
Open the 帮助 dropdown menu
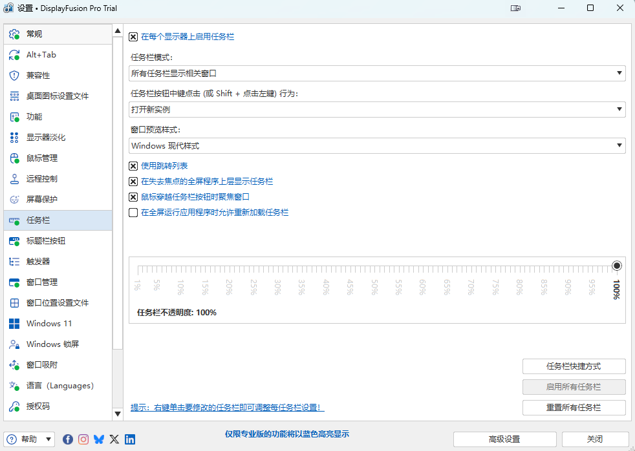point(29,439)
